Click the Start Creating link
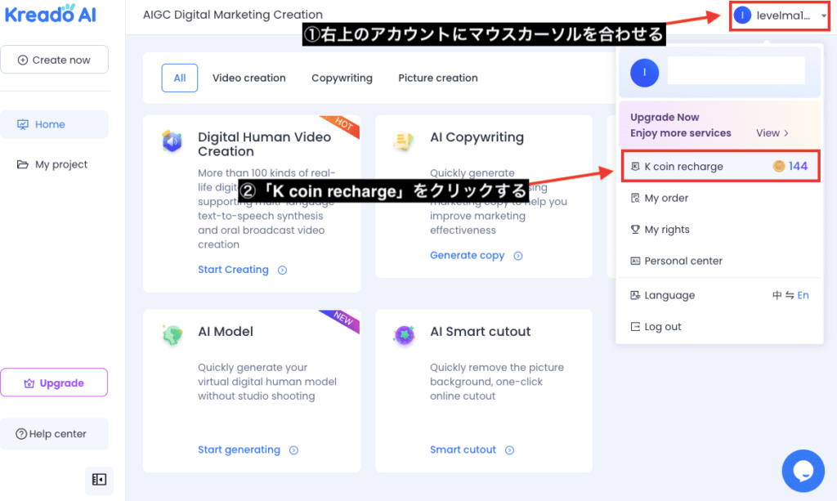The image size is (837, 501). point(233,270)
